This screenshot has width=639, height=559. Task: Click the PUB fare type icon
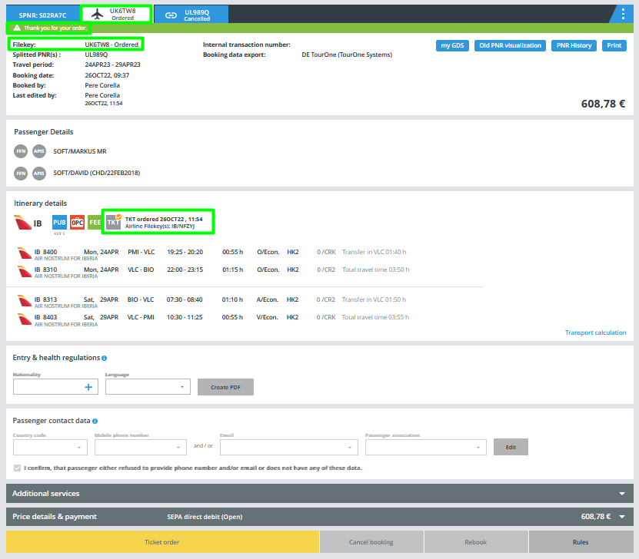click(x=60, y=223)
